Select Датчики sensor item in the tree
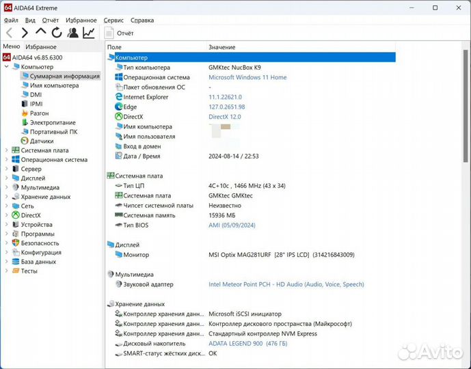Screen dimensions: 471x369 42,141
